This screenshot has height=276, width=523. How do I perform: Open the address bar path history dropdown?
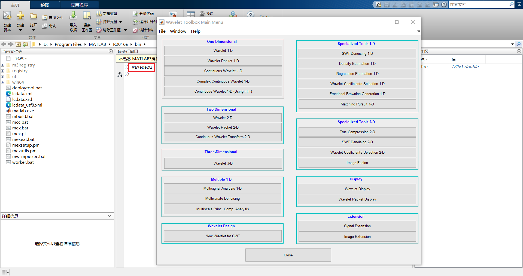512,44
